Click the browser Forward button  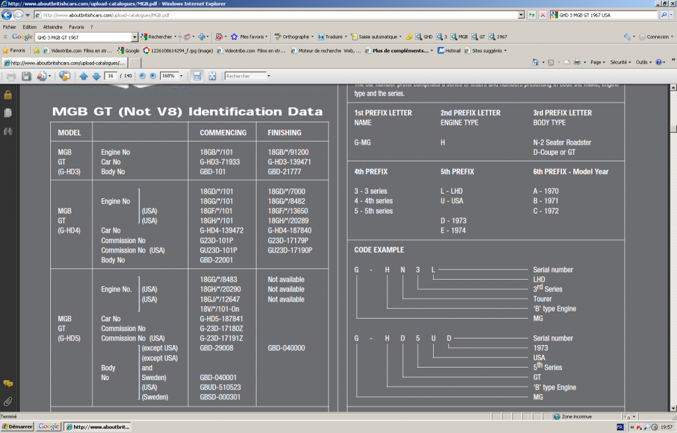tap(18, 15)
